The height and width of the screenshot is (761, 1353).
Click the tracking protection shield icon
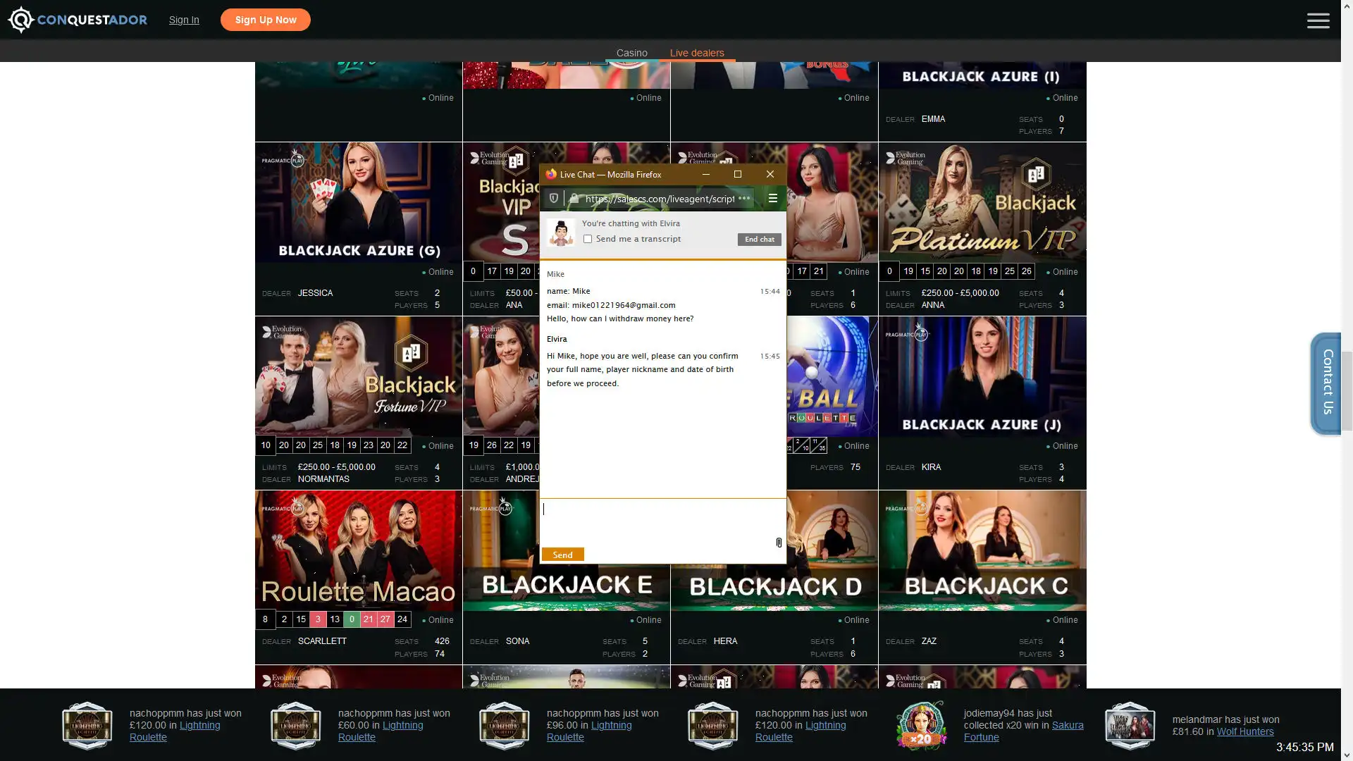tap(554, 198)
